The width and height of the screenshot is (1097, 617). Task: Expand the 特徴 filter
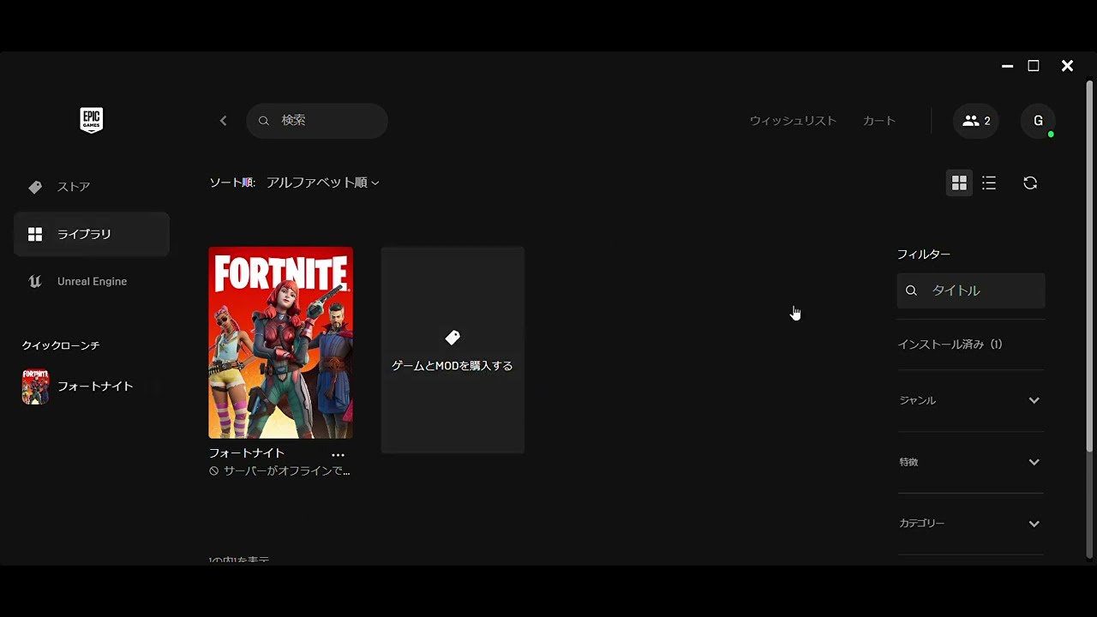[970, 462]
